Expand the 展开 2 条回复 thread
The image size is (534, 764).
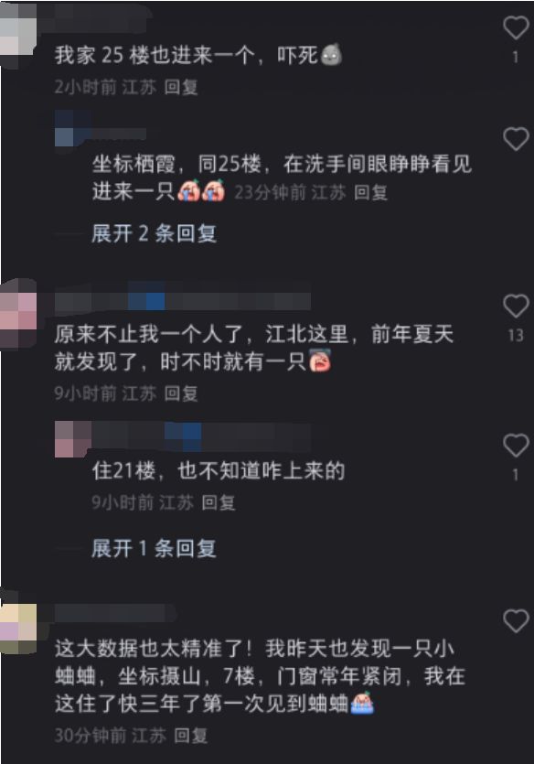coord(154,234)
